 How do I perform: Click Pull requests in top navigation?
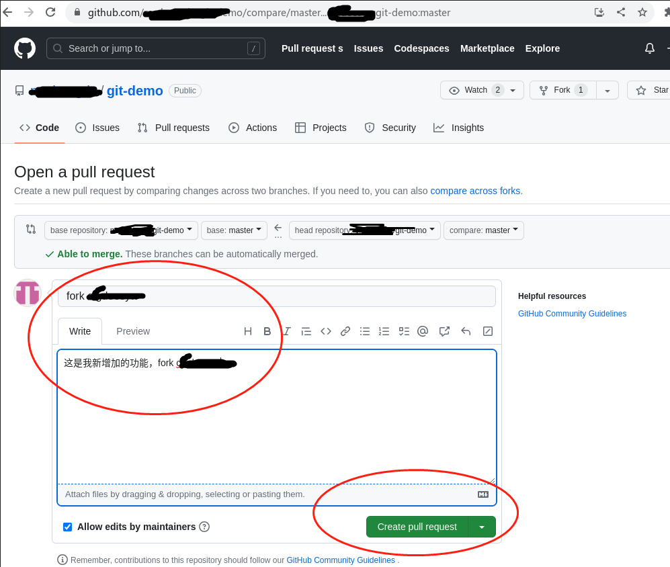pos(312,48)
